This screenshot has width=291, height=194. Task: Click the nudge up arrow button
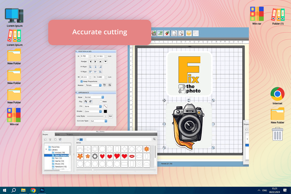[100, 62]
